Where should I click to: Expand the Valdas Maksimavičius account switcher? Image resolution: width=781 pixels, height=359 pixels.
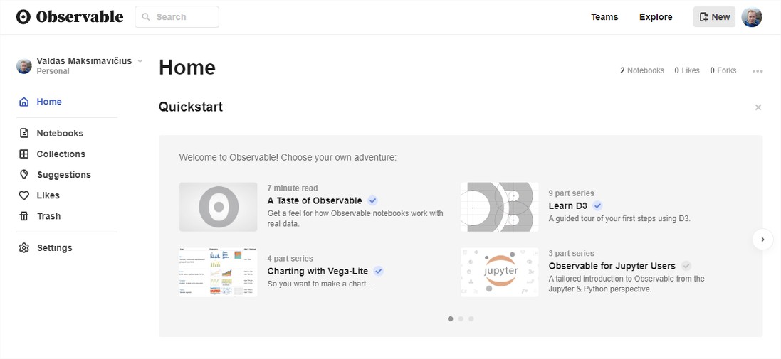(x=140, y=61)
